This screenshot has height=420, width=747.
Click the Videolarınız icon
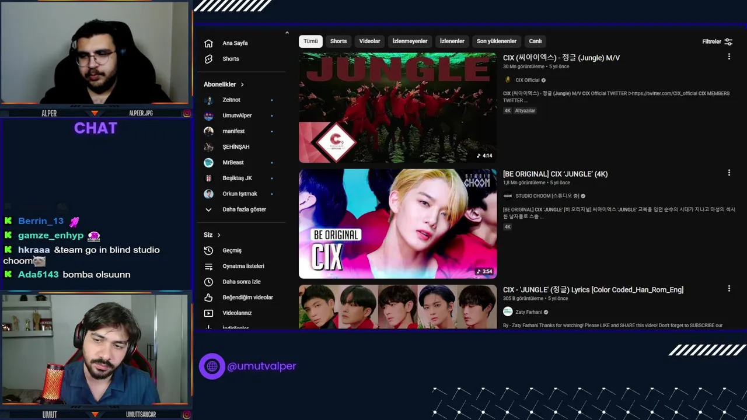208,313
